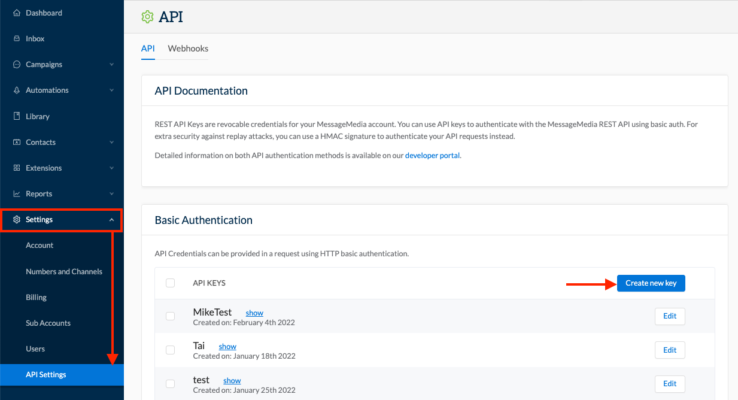738x400 pixels.
Task: Show the MikeTest key value
Action: (x=254, y=313)
